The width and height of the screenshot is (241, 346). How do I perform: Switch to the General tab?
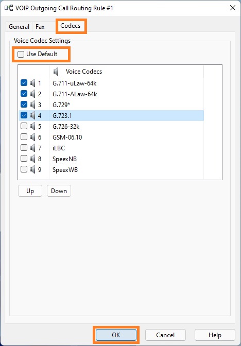19,27
